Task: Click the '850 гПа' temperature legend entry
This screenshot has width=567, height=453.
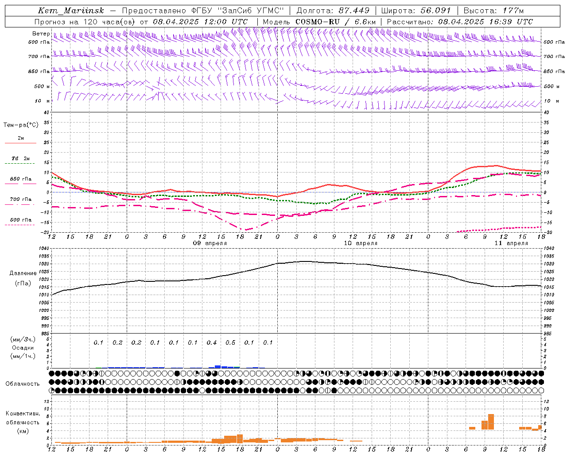Action: (21, 179)
